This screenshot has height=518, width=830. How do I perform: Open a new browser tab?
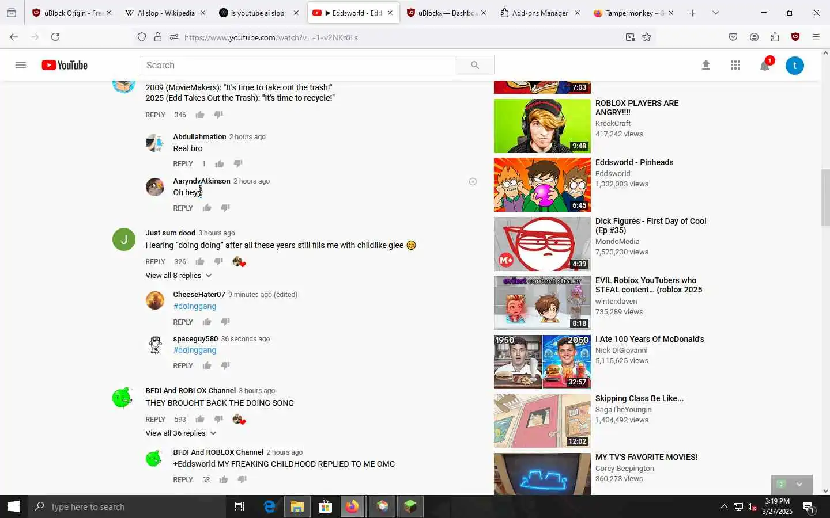point(692,13)
